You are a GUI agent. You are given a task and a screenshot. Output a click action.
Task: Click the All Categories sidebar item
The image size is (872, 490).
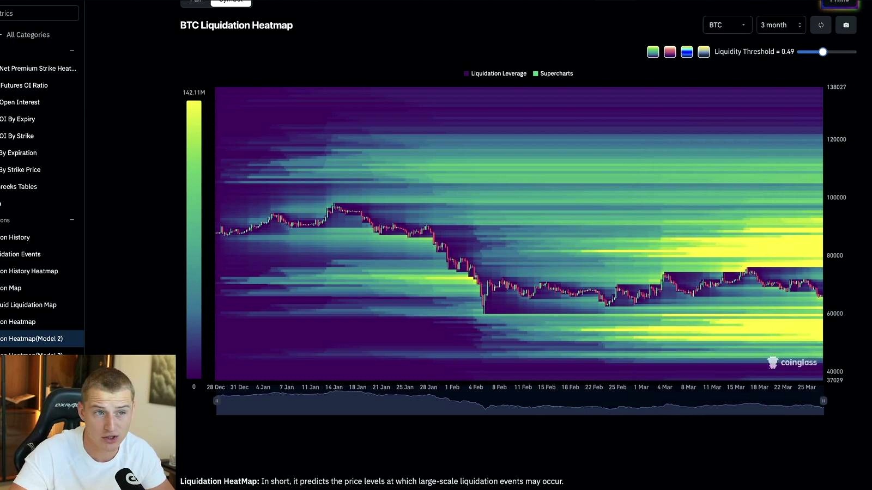28,35
